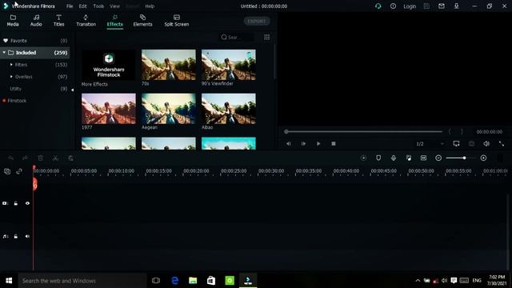Open the Titles tab
Image resolution: width=512 pixels, height=288 pixels.
point(58,20)
